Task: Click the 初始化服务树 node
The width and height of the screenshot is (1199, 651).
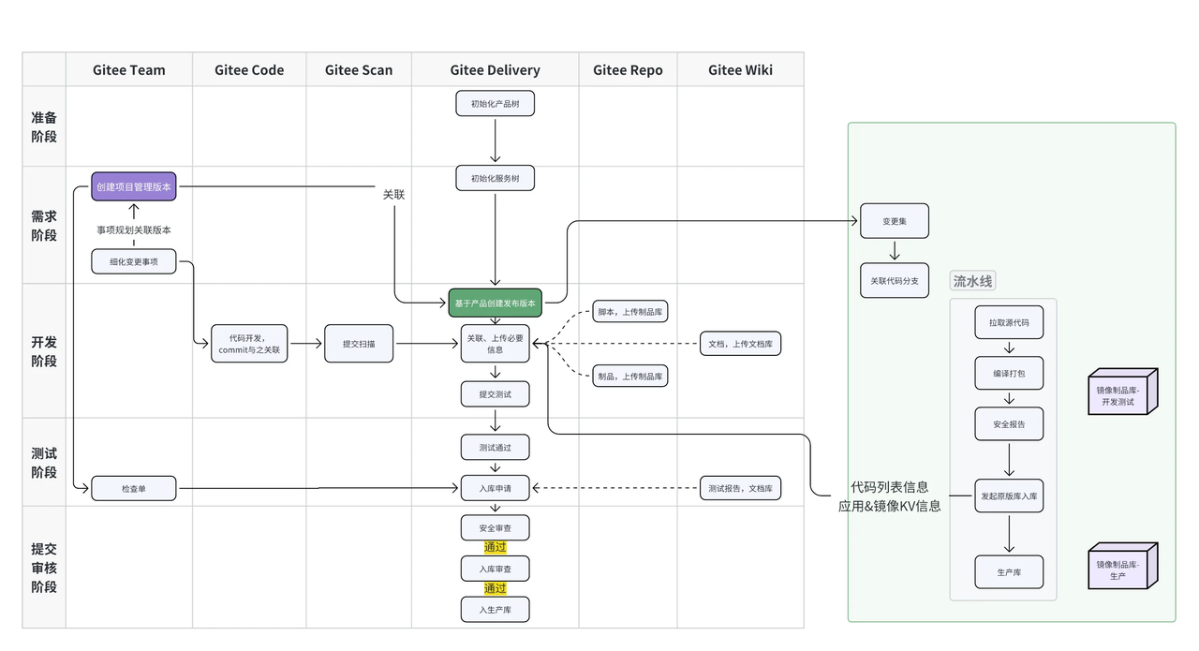Action: 495,178
